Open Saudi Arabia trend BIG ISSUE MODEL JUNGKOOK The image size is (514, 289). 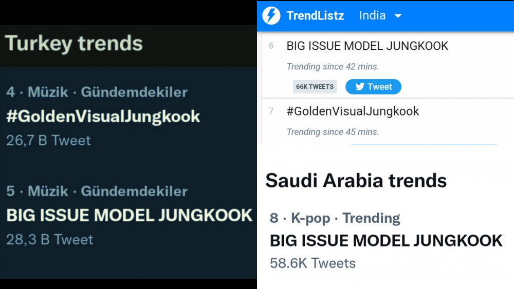point(386,241)
